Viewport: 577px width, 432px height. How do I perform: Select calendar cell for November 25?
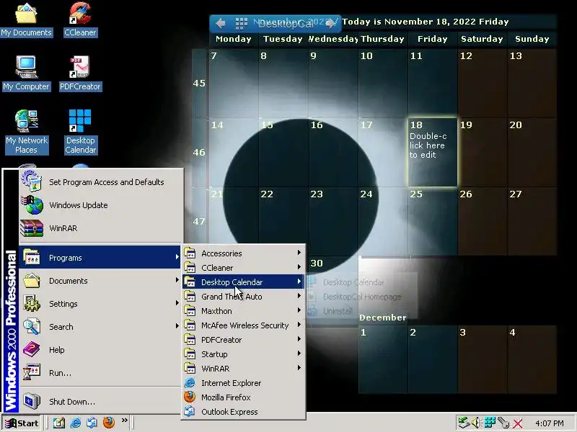click(x=432, y=221)
